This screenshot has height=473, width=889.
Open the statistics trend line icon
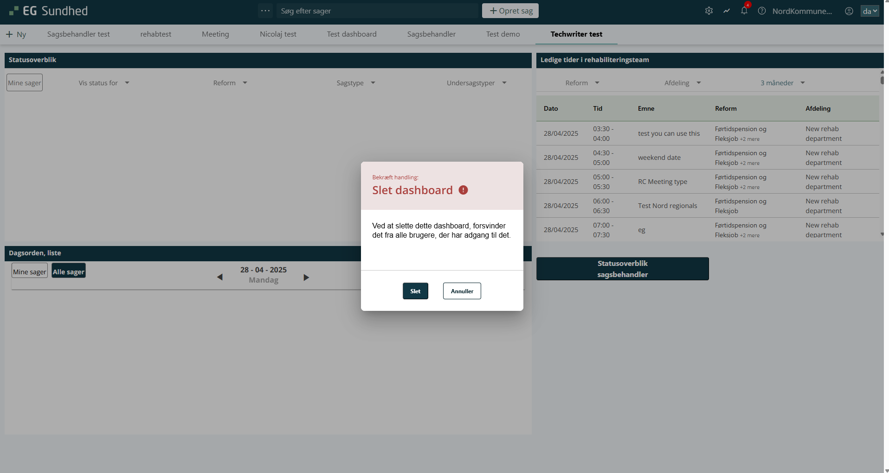pos(727,11)
